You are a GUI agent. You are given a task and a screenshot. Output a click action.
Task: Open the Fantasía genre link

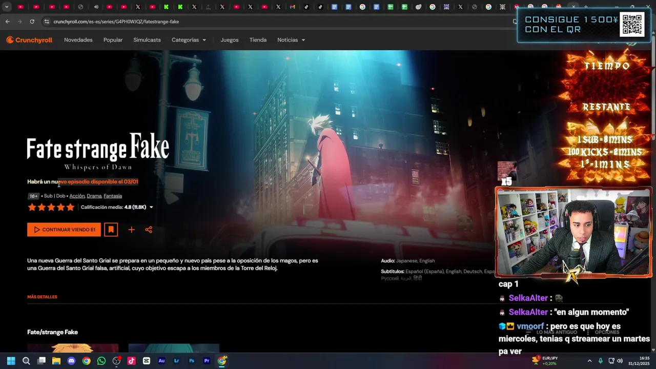click(113, 196)
